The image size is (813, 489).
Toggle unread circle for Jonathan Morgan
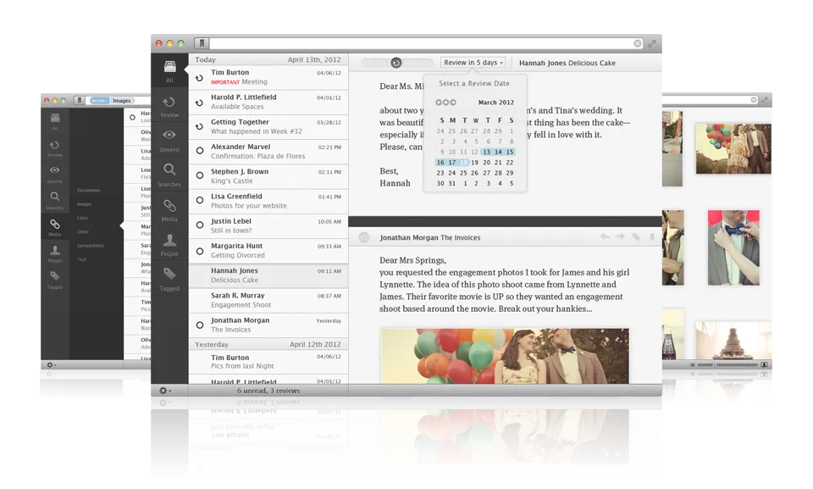point(200,325)
